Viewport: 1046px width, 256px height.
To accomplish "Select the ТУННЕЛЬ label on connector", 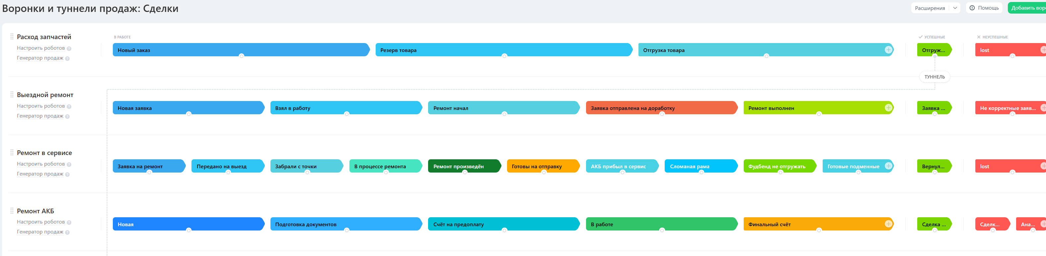I will click(934, 77).
